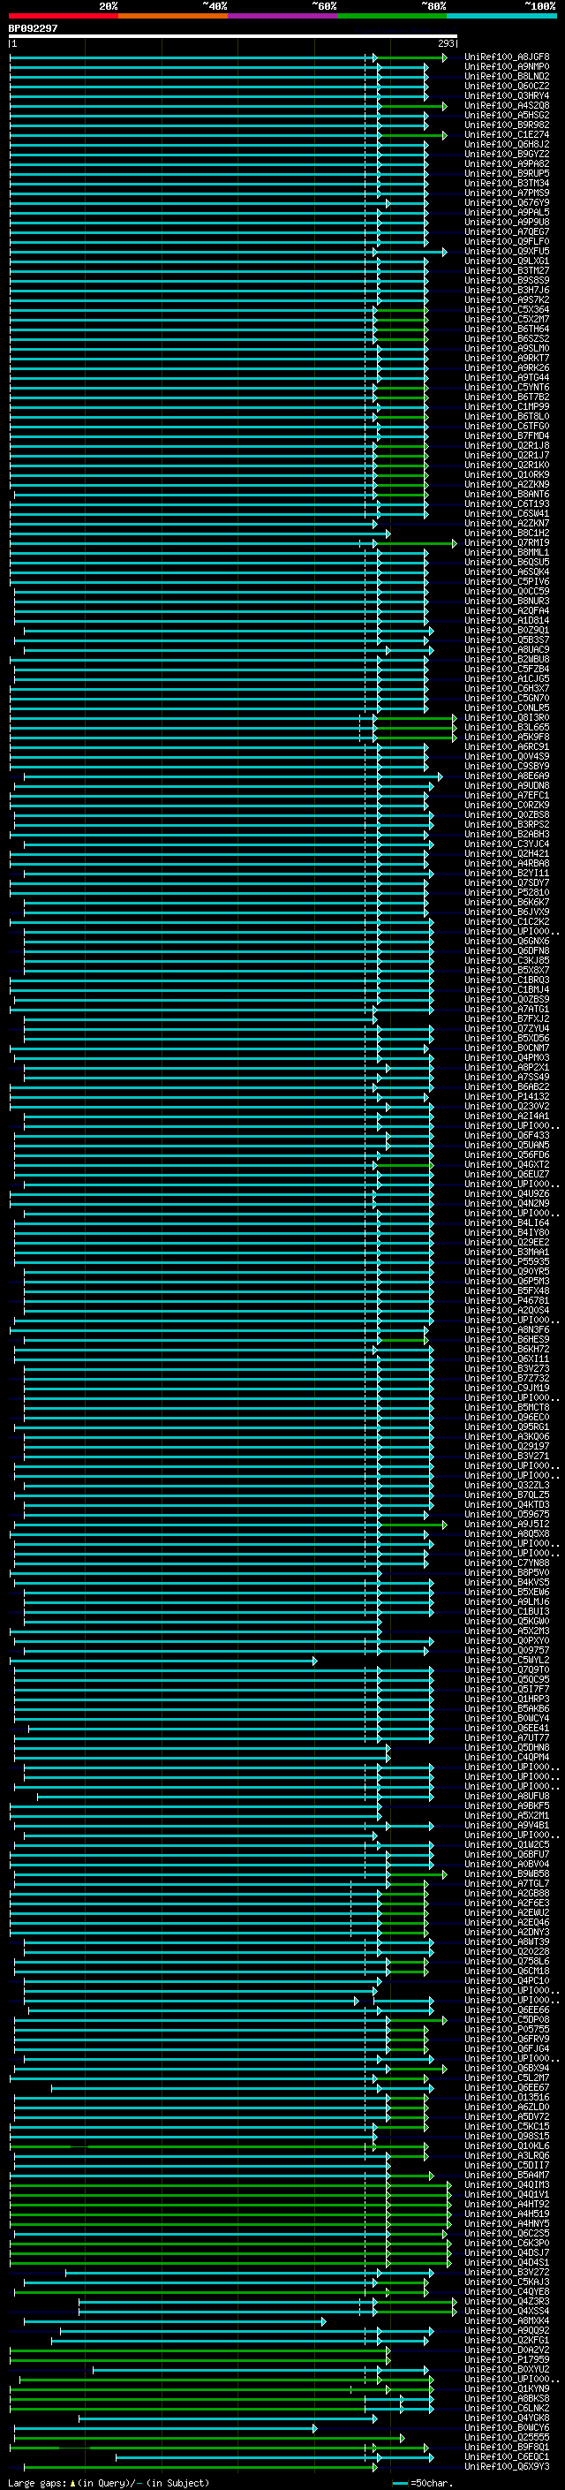Select label UniRef100_B7FMD4
The width and height of the screenshot is (565, 2490).
[x=507, y=436]
